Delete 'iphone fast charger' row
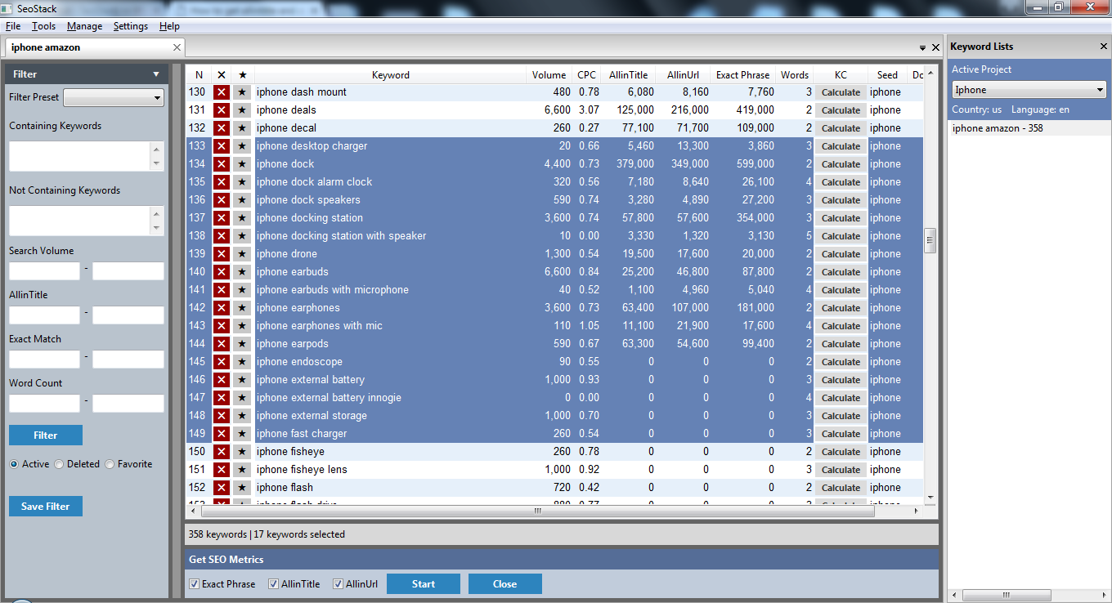The width and height of the screenshot is (1112, 603). (x=221, y=434)
